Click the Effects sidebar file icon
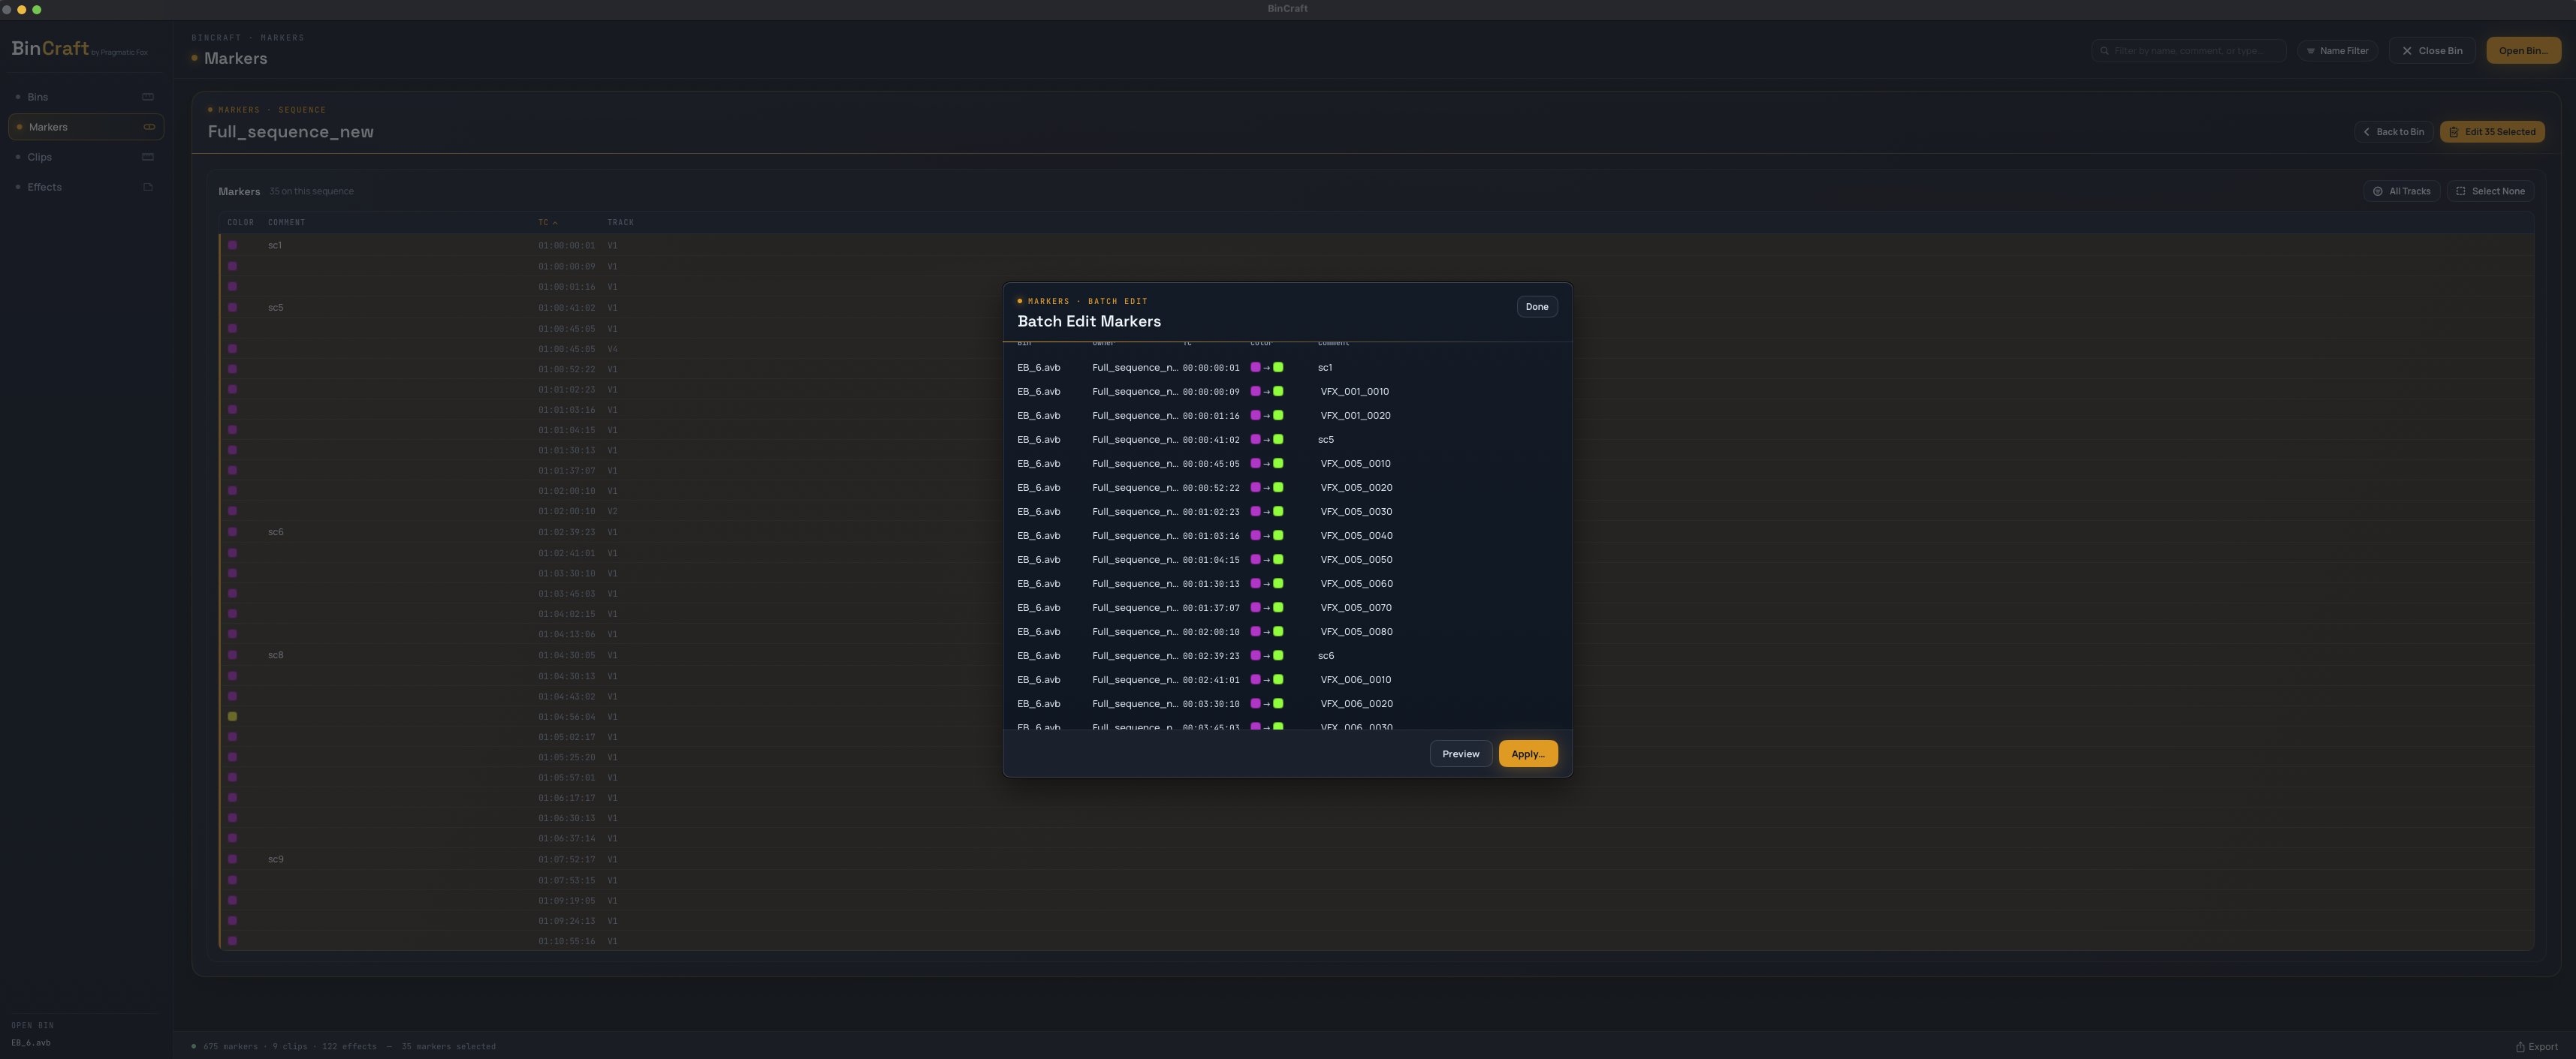The width and height of the screenshot is (2576, 1059). tap(148, 187)
